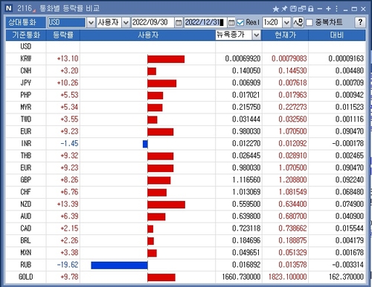Expand the 사용자 period dropdown
The height and width of the screenshot is (287, 372).
[x=126, y=23]
